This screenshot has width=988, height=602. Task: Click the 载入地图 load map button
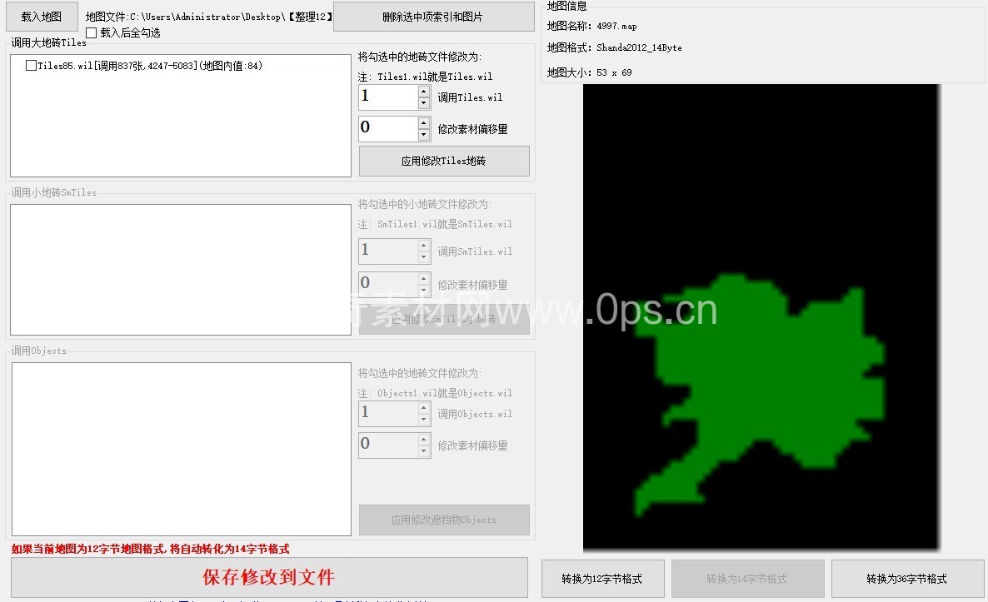tap(42, 17)
